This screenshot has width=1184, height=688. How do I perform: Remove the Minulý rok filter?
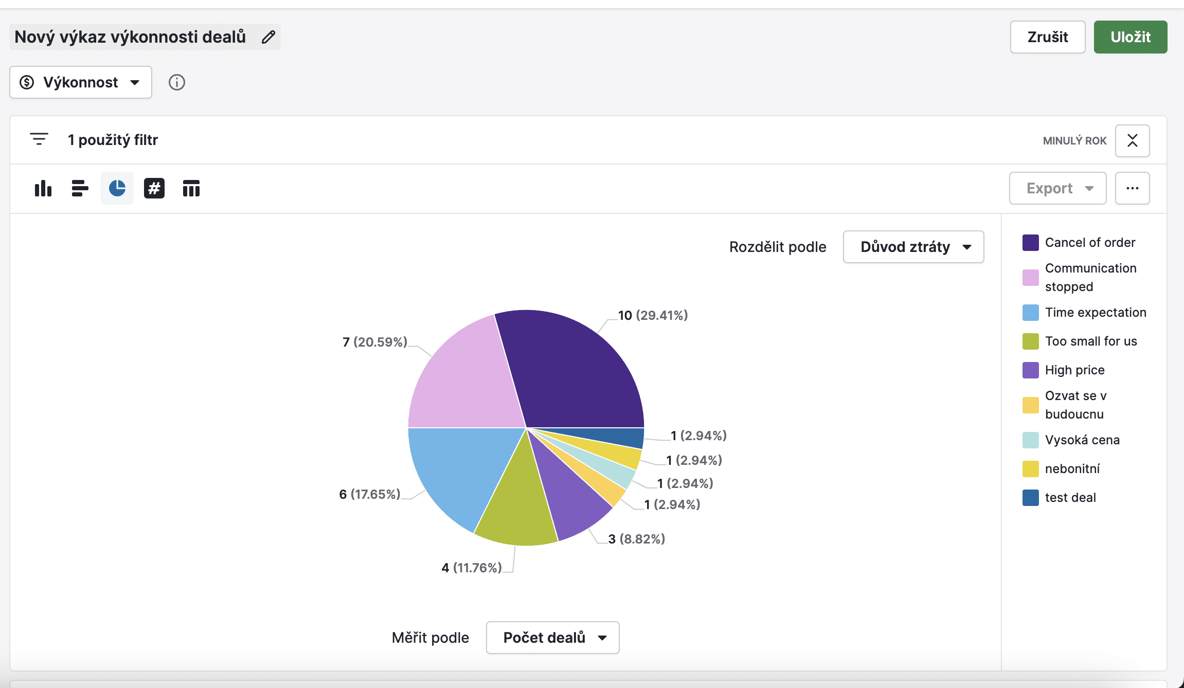point(1132,140)
